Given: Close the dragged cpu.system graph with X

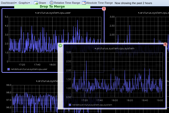Looking at the screenshot, I should [x=165, y=44].
